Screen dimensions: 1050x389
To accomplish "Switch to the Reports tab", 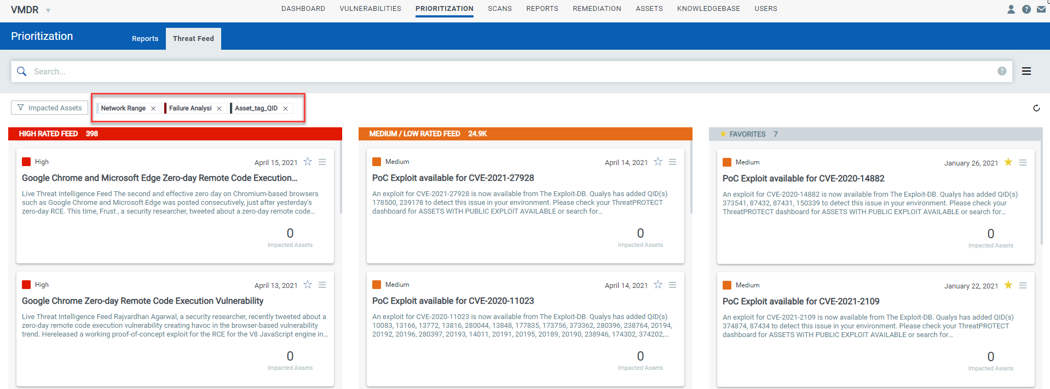I will point(145,39).
